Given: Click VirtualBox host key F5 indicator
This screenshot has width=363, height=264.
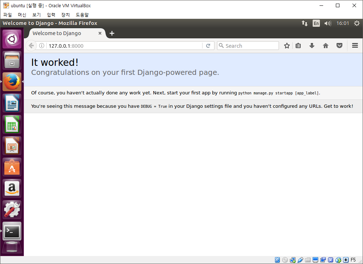Looking at the screenshot, I should 353,260.
